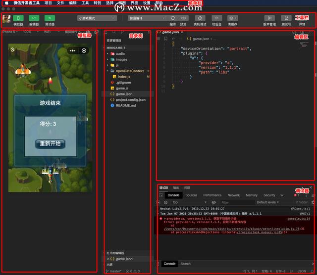The width and height of the screenshot is (317, 275).
Task: Click the 真机调试 remote debug icon
Action: [200, 18]
